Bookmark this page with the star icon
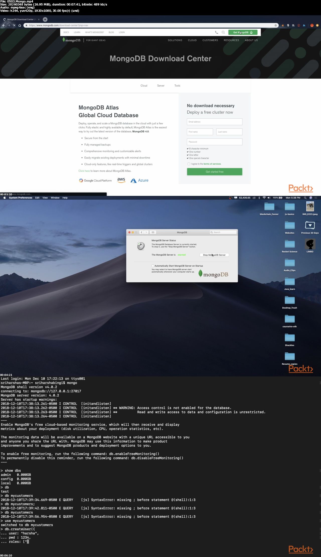 pos(276,25)
